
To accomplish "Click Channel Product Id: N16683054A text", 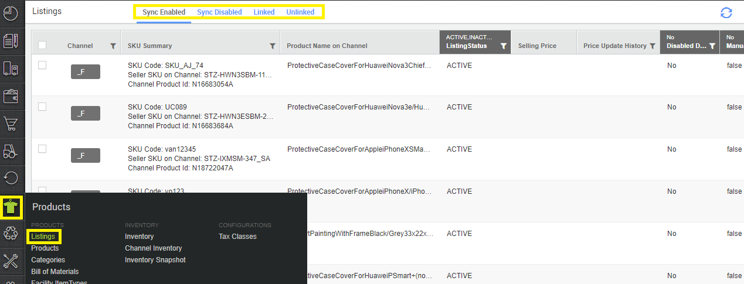I will (x=181, y=84).
